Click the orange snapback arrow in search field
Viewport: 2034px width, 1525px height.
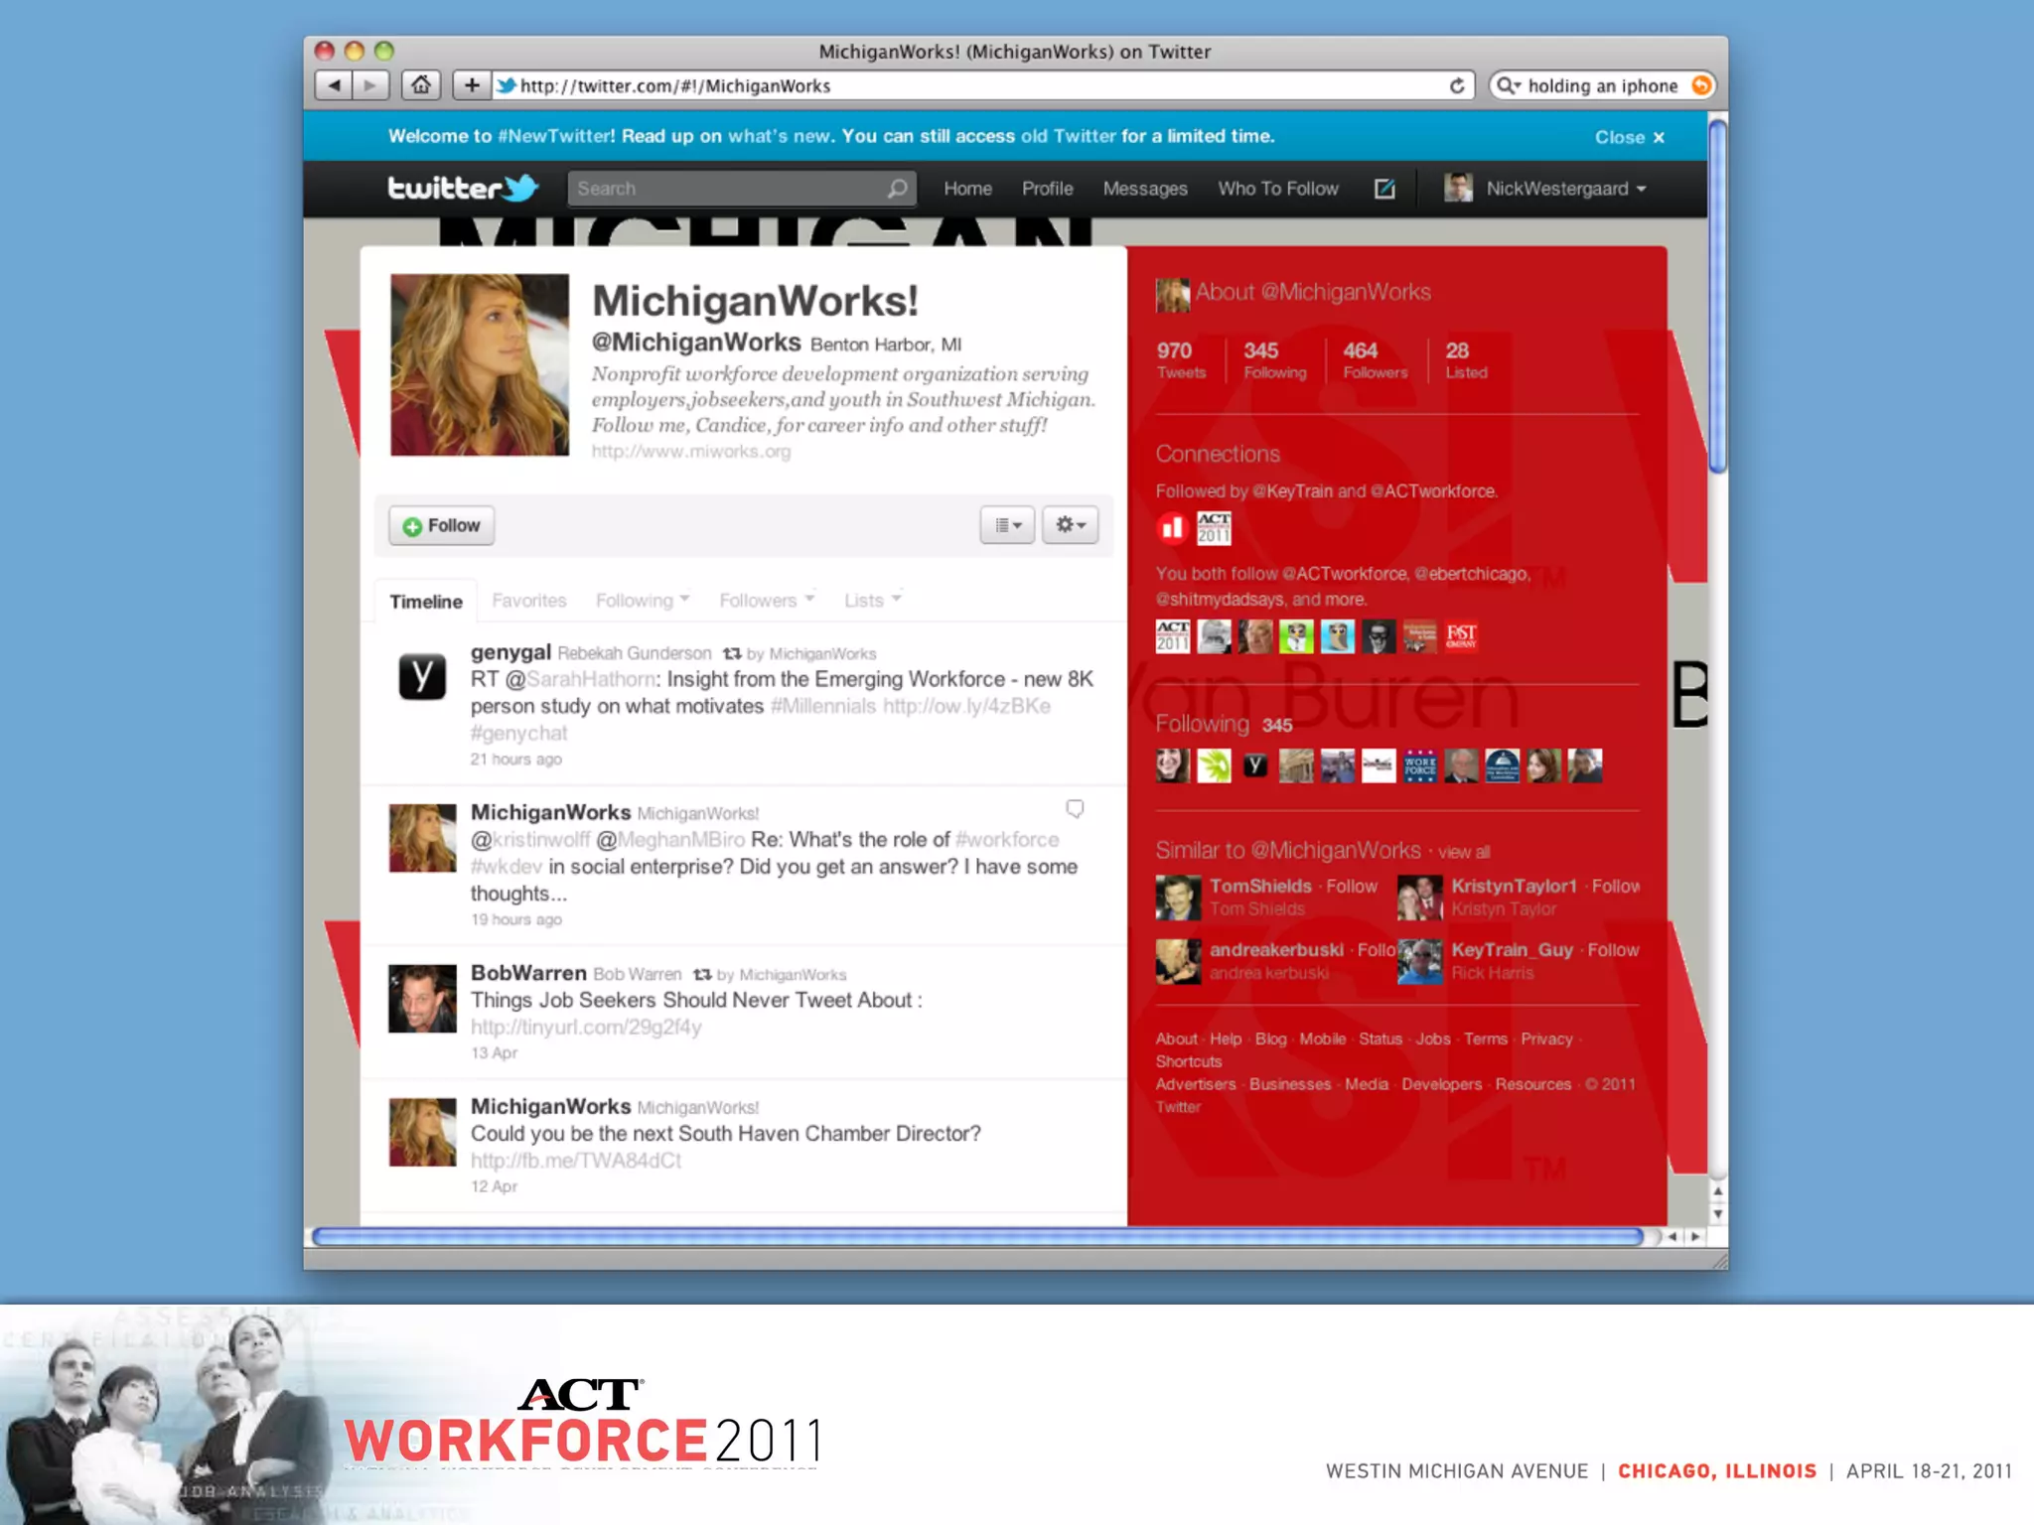[x=1700, y=85]
